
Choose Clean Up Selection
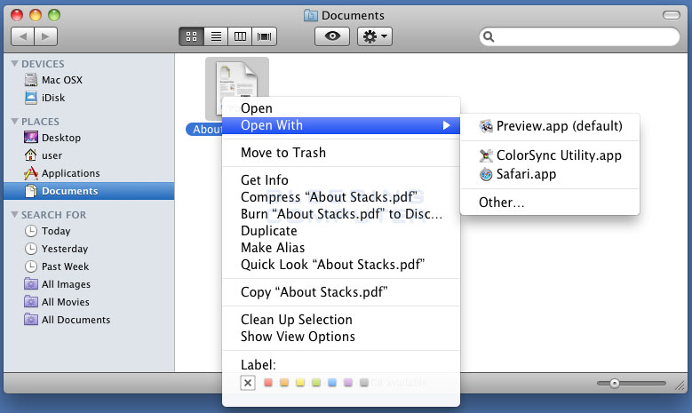click(341, 320)
